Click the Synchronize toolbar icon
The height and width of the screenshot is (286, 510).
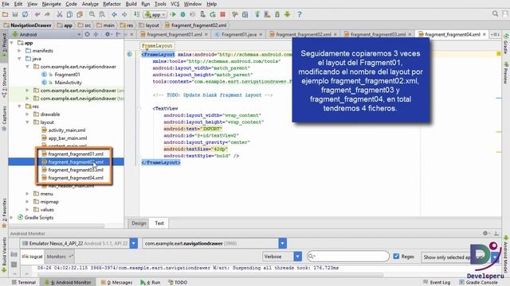pyautogui.click(x=25, y=14)
